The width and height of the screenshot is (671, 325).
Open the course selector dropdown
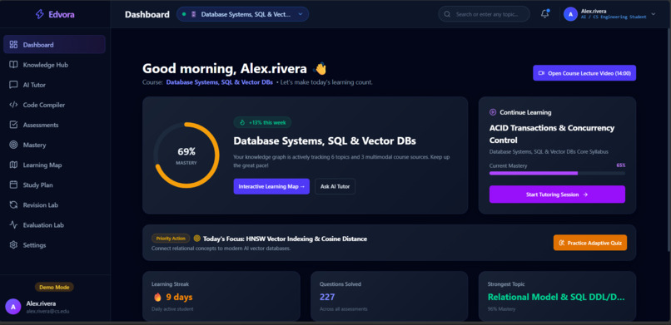pyautogui.click(x=242, y=14)
